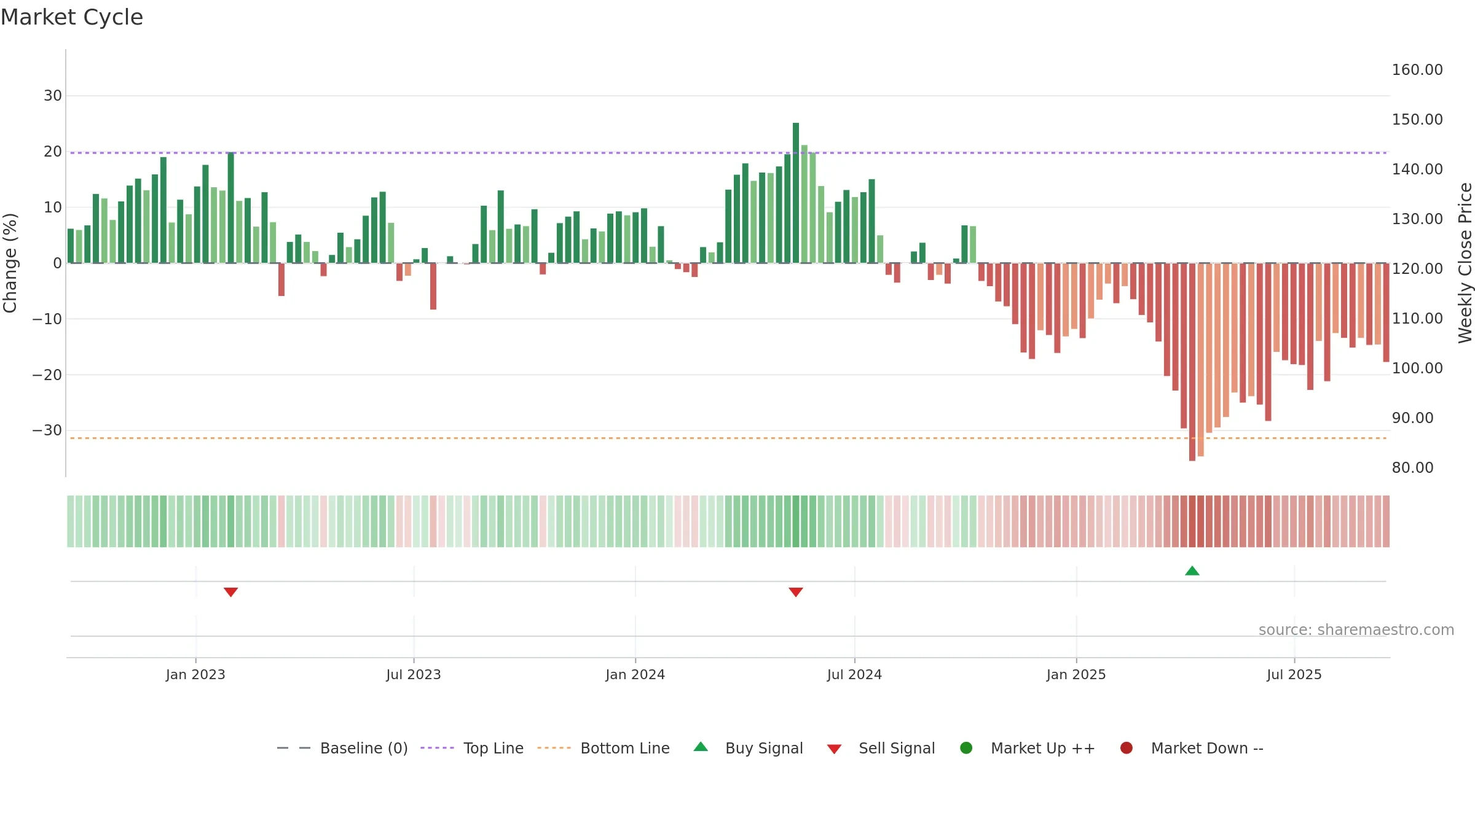This screenshot has height=829, width=1475.
Task: Click the −30 tick on the Change axis
Action: [x=47, y=430]
